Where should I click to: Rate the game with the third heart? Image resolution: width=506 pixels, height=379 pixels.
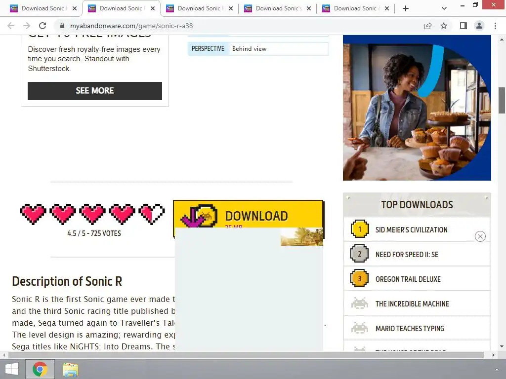[x=92, y=214]
